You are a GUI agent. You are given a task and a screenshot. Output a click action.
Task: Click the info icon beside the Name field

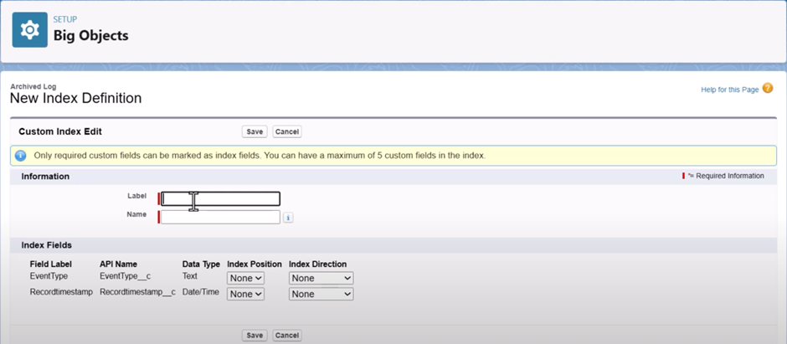point(287,218)
